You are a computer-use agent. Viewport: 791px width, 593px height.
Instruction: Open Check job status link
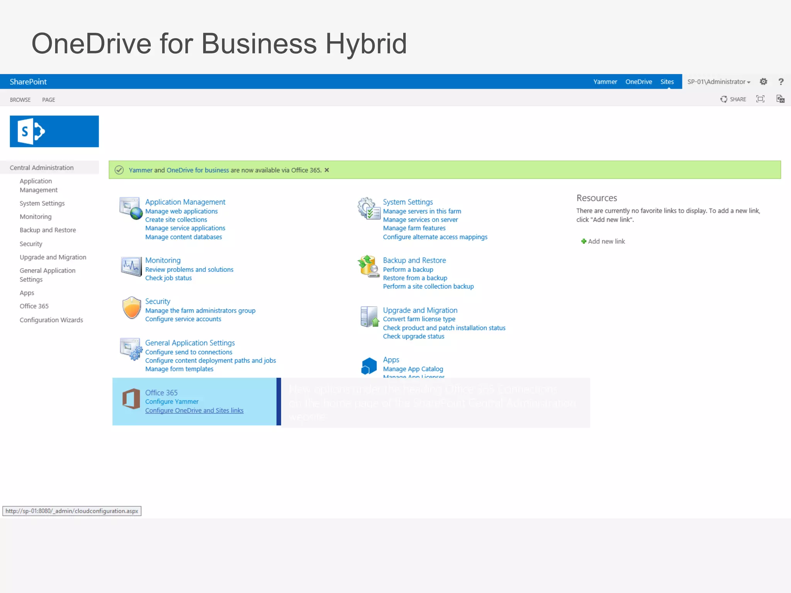(x=168, y=278)
